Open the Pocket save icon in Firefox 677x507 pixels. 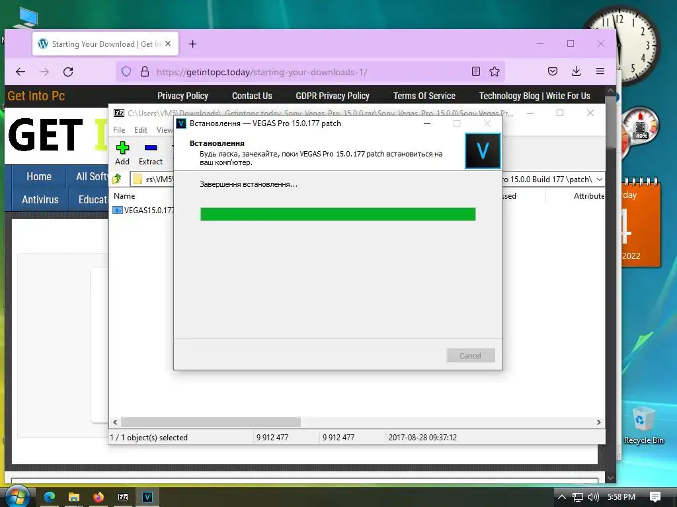(553, 71)
